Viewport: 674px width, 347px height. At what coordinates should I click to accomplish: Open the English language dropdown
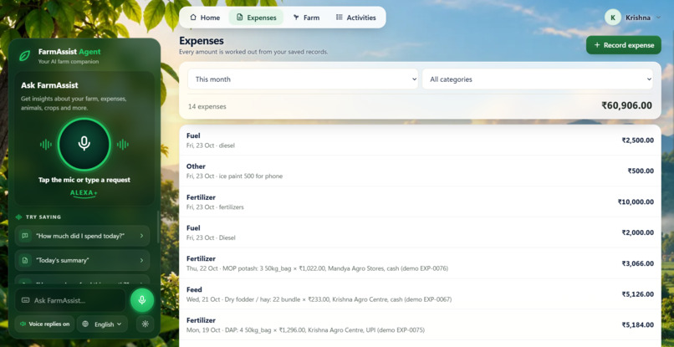[102, 324]
